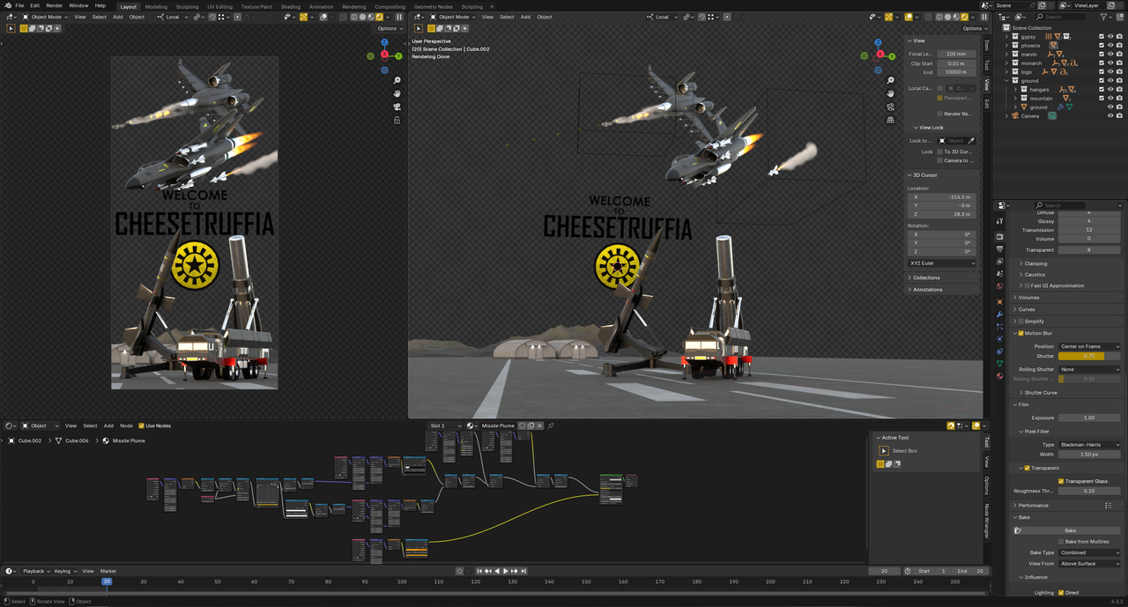Expand Shutter Curve subpanel
The width and height of the screenshot is (1128, 607).
click(1041, 393)
